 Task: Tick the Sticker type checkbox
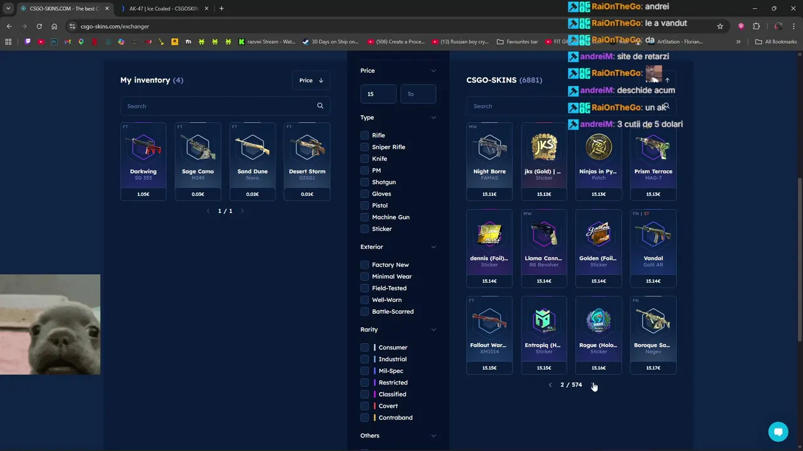(364, 229)
